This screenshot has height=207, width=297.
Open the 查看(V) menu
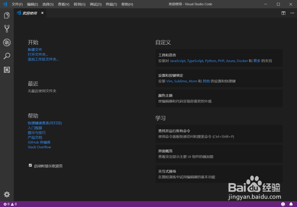tap(64, 4)
